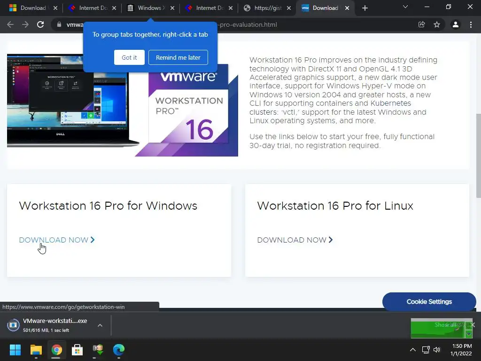Close the active VMware Download tab

tap(347, 8)
